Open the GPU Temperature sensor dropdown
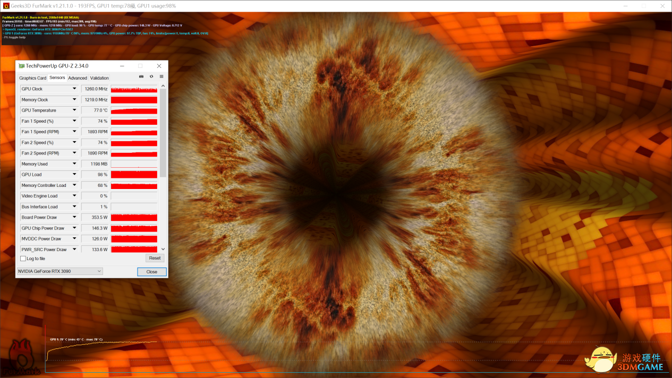This screenshot has height=378, width=672. [74, 110]
